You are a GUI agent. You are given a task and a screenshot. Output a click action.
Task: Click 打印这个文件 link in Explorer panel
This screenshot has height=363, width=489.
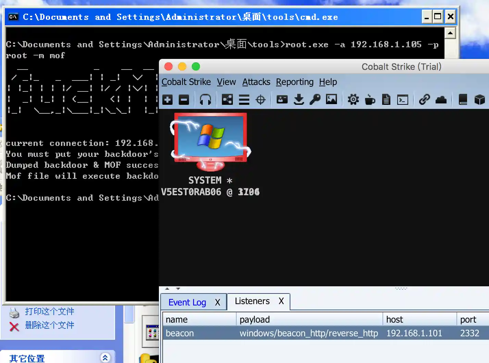point(50,311)
